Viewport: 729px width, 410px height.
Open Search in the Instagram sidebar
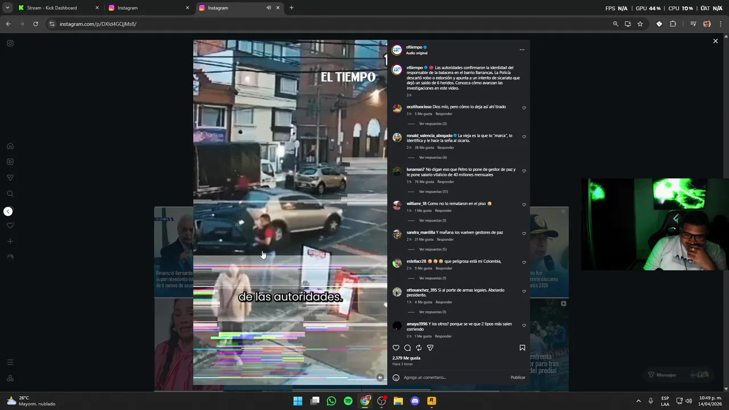(10, 194)
